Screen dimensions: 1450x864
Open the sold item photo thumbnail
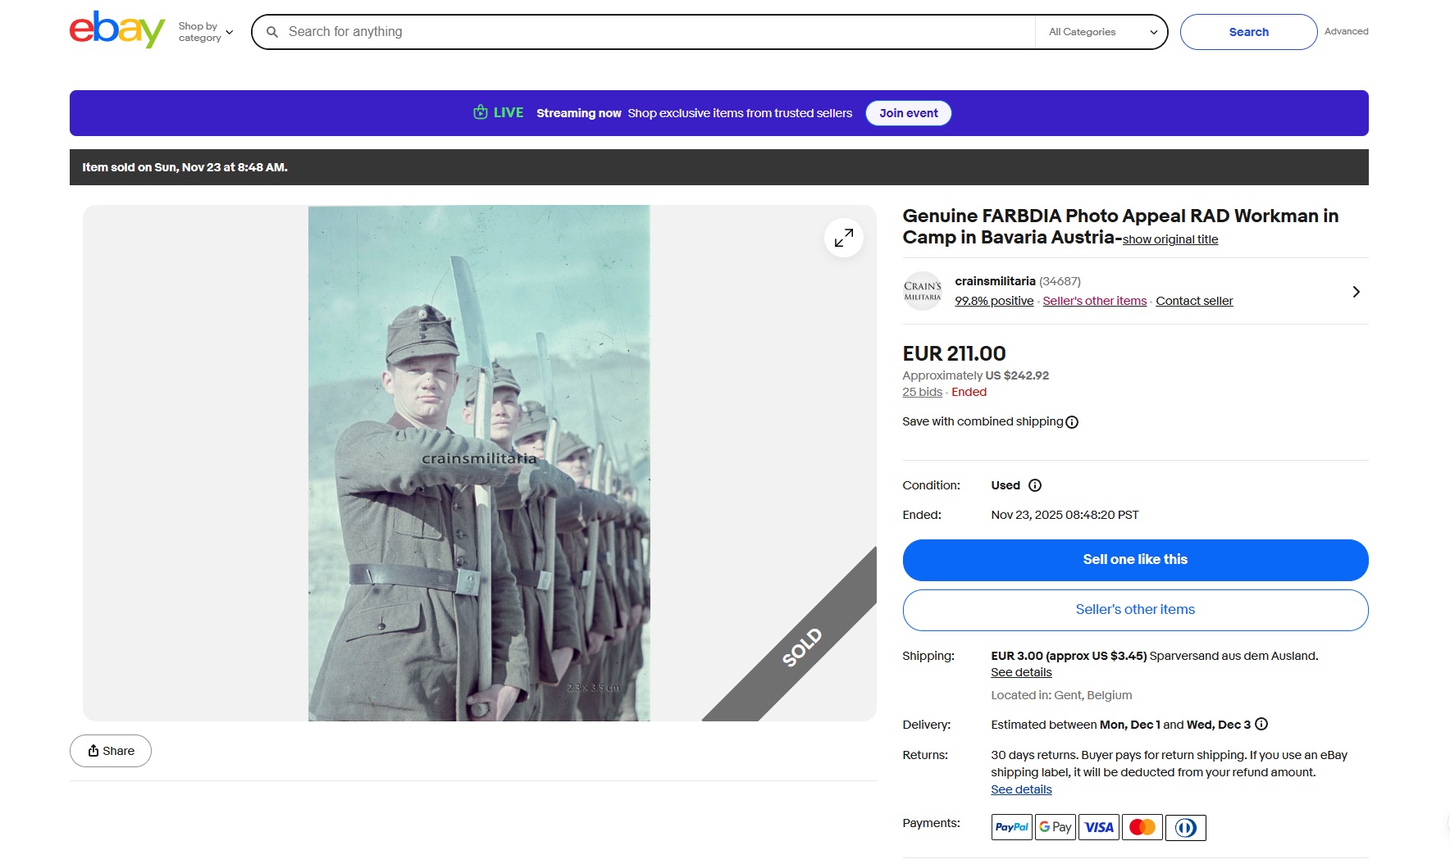click(x=479, y=463)
